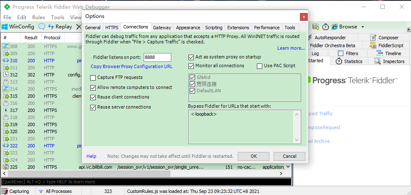Open WinConfig from the toolbar

(x=18, y=26)
